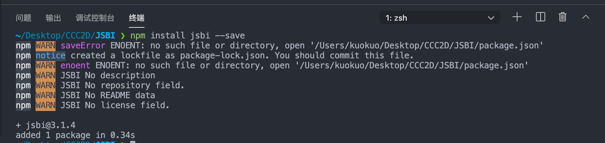Create a new terminal with plus icon
605x143 pixels.
click(517, 17)
